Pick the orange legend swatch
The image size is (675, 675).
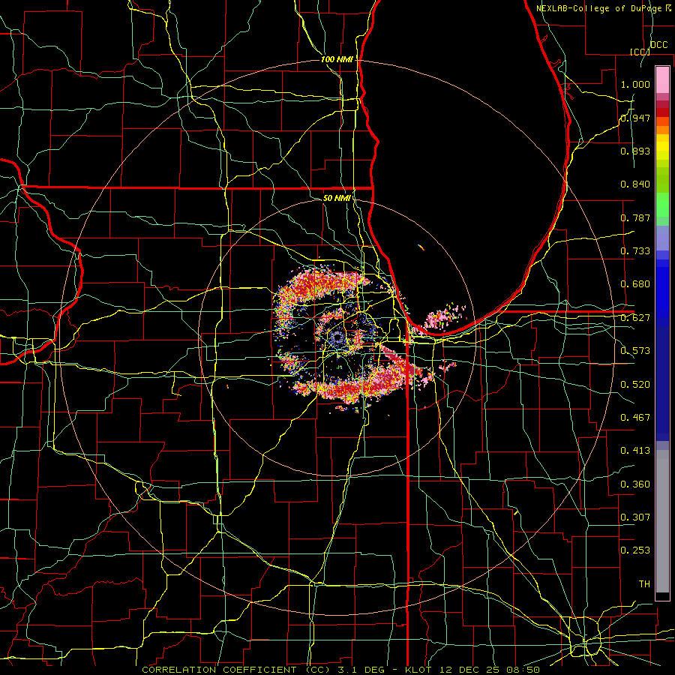(662, 130)
